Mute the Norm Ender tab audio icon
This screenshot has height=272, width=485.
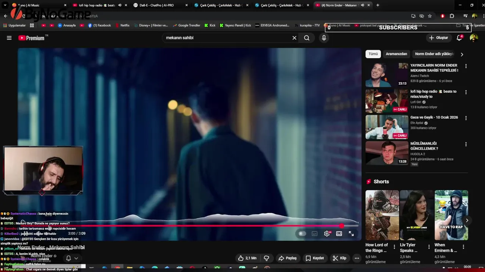point(362,5)
